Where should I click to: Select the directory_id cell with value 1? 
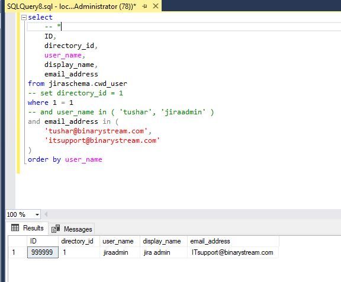(79, 252)
